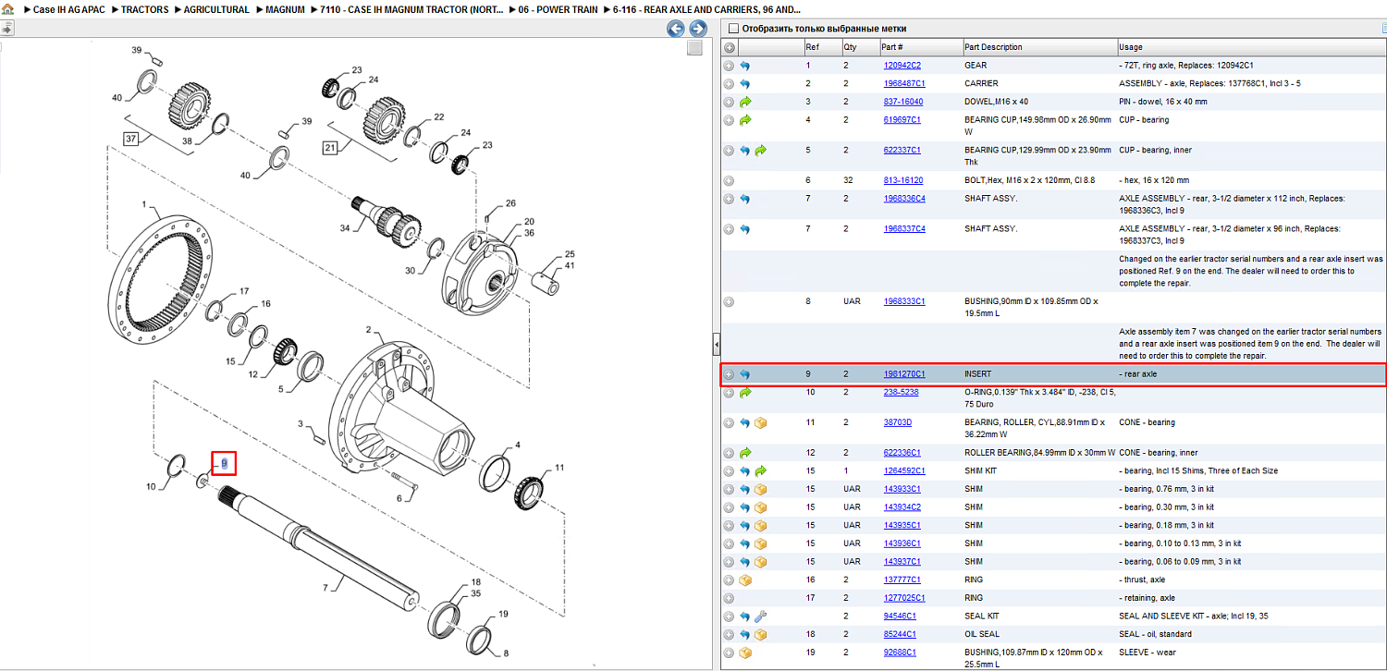This screenshot has height=671, width=1387.
Task: Click the wrench icon in the SEAL KIT row
Action: (x=761, y=616)
